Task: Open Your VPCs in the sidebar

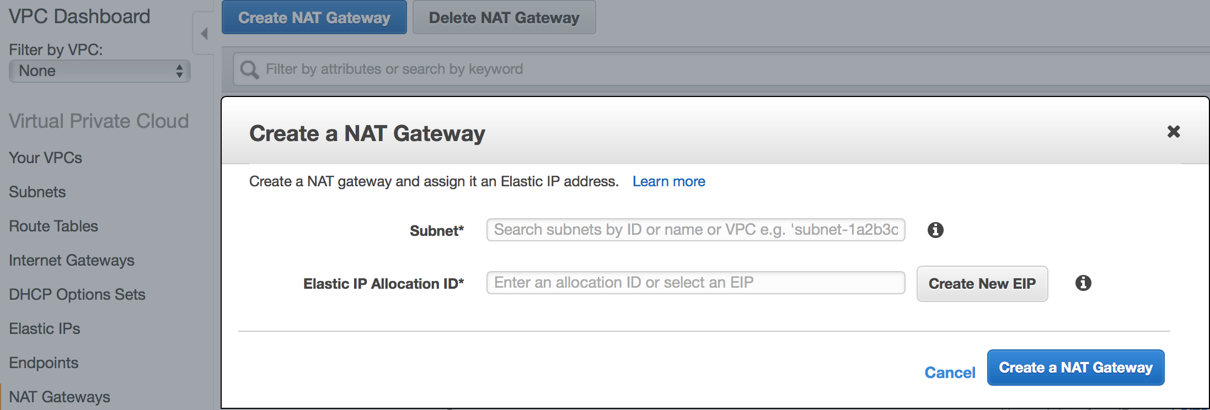Action: 45,158
